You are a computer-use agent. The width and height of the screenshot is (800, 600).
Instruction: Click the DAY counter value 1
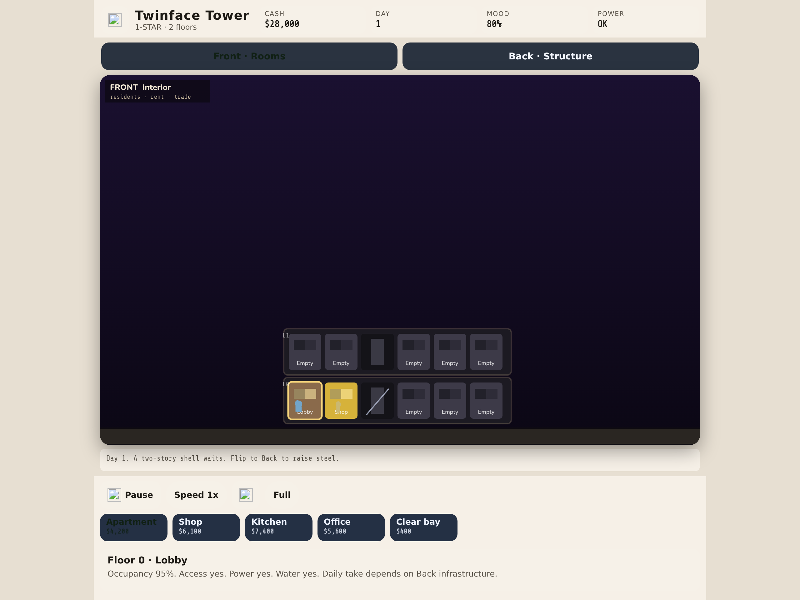[378, 24]
